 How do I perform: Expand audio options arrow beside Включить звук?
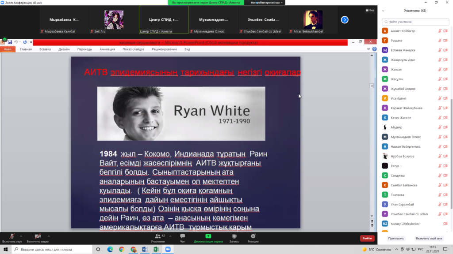tap(21, 235)
